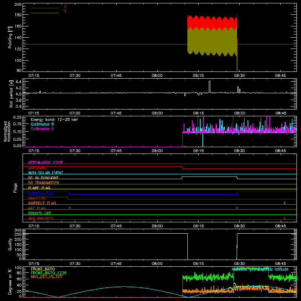The image size is (301, 301).
Task: Click the tallest roll period spike near 08:19
Action: click(x=210, y=87)
